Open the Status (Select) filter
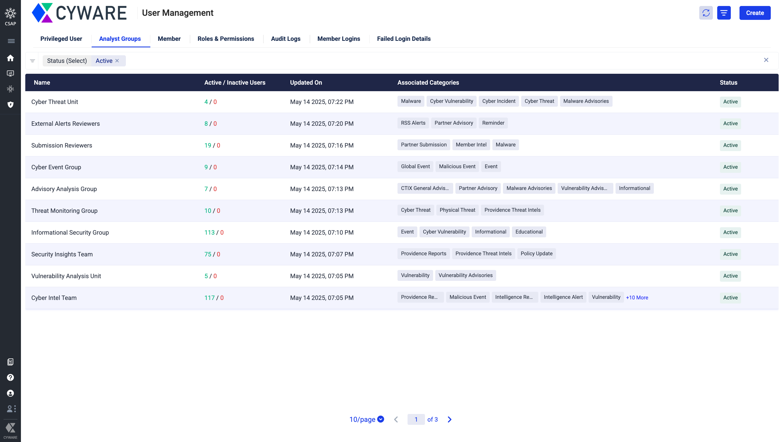Viewport: 783px width, 442px height. [x=67, y=61]
